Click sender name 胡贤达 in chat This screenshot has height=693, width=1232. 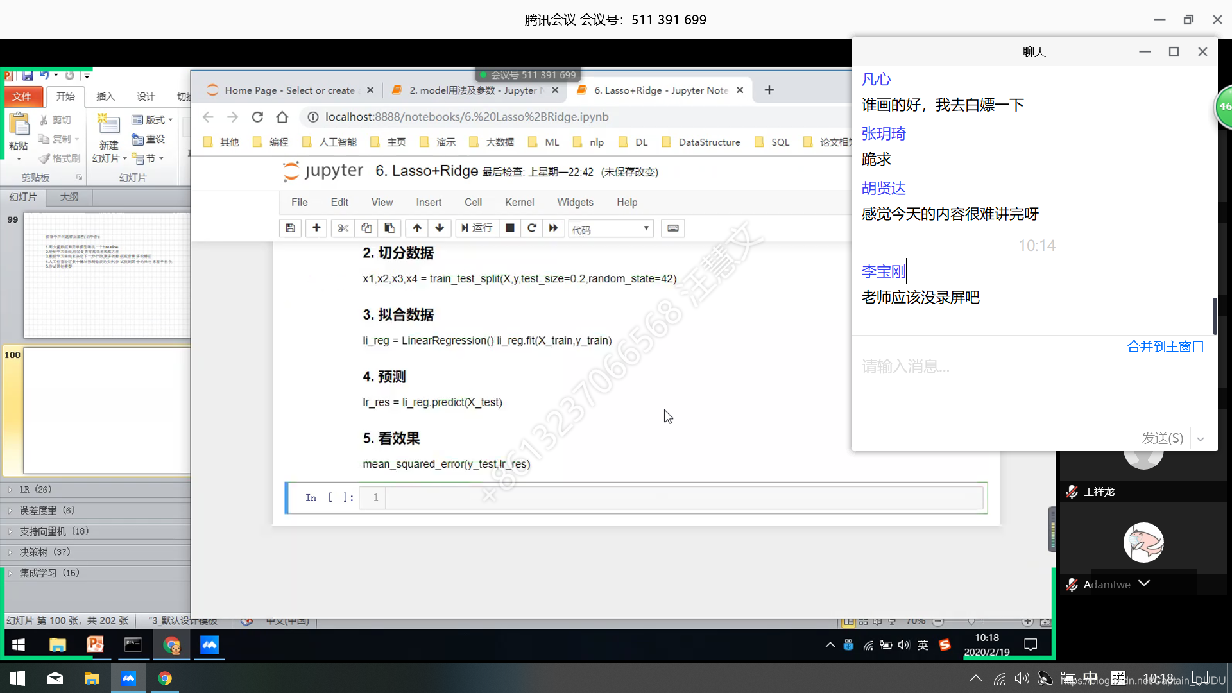(x=884, y=188)
